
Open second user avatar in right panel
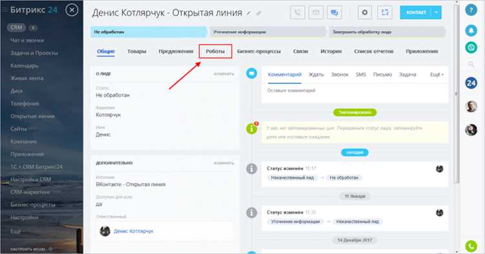point(471,130)
